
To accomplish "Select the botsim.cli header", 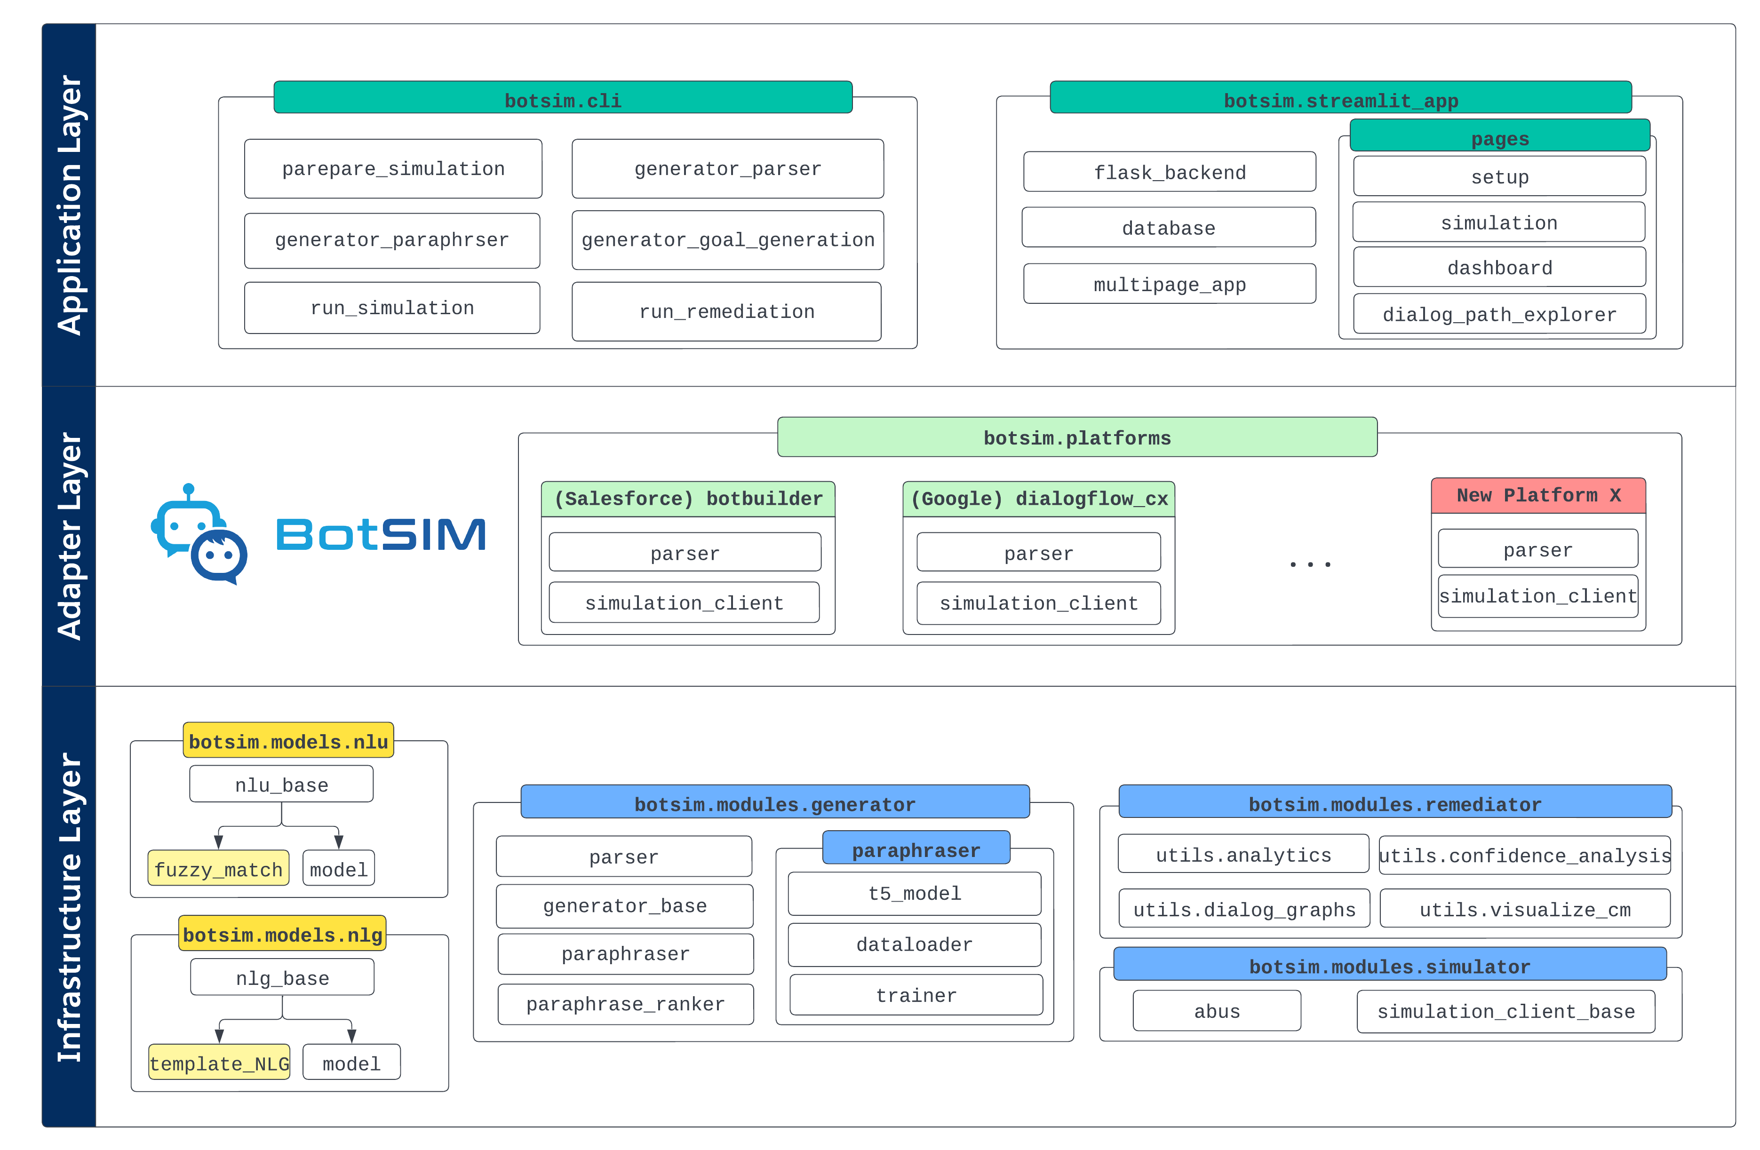I will pyautogui.click(x=563, y=98).
